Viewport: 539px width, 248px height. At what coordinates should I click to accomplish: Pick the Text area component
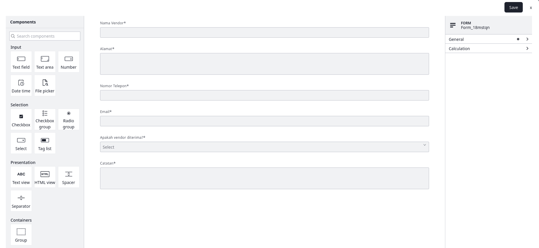point(45,62)
